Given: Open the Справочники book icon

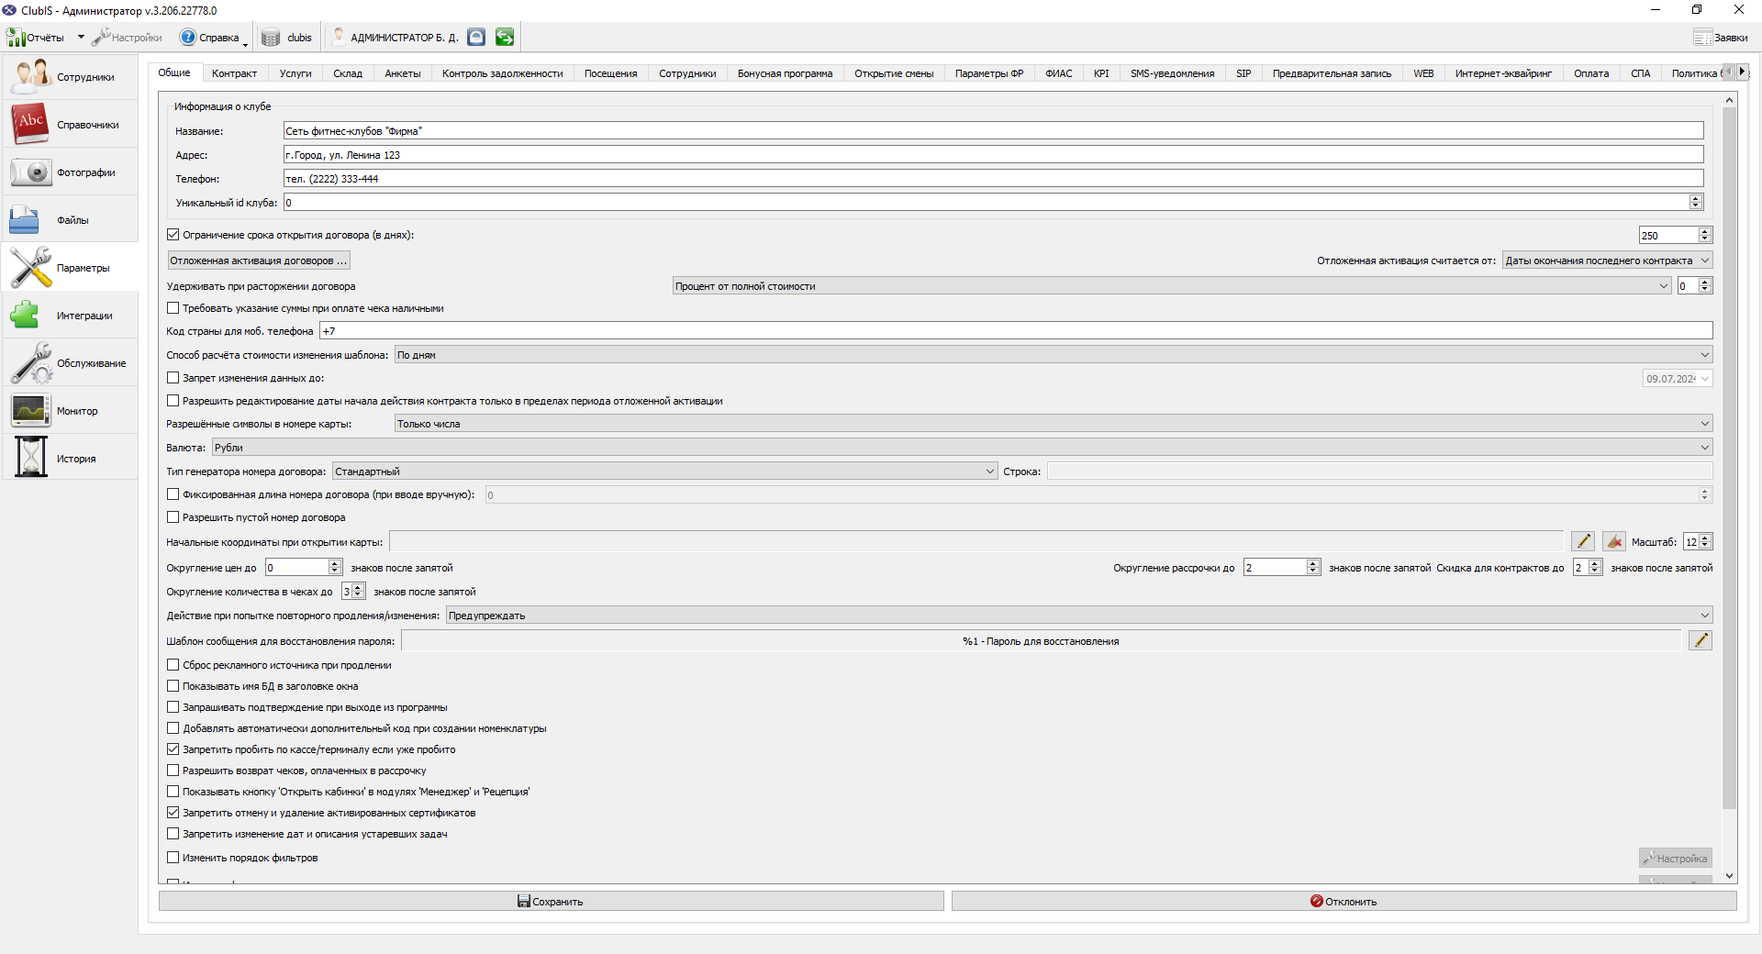Looking at the screenshot, I should coord(30,125).
